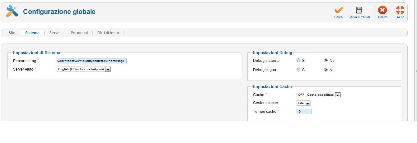This screenshot has width=417, height=143.
Task: Open the Permessi tab
Action: click(x=79, y=33)
